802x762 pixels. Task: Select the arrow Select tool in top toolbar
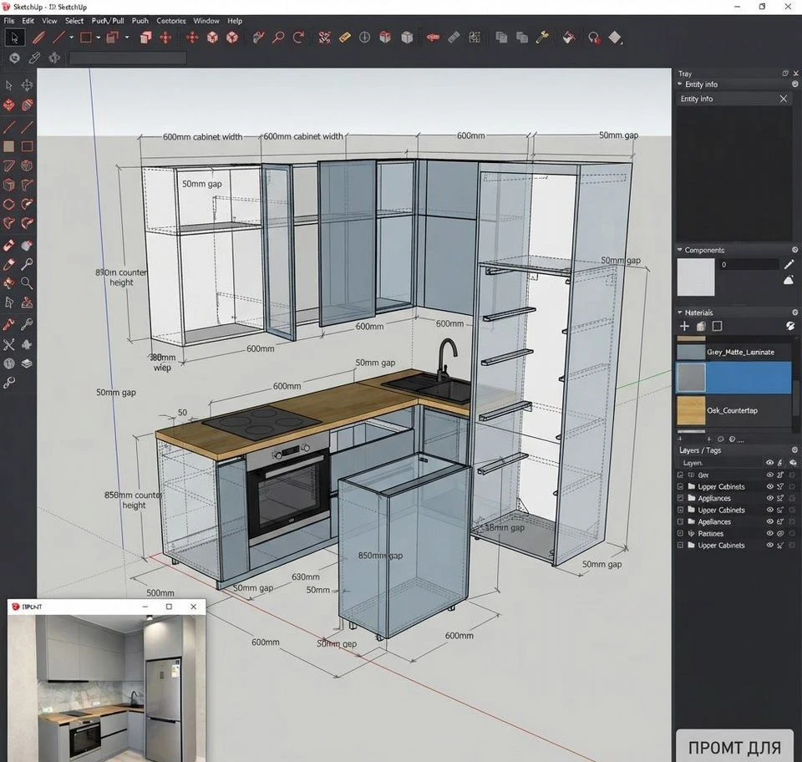14,38
